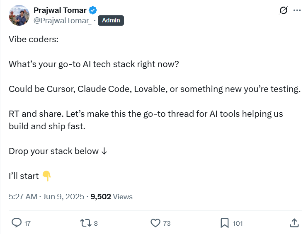Click the like count 73
Viewport: 308px width, 234px height.
point(167,223)
